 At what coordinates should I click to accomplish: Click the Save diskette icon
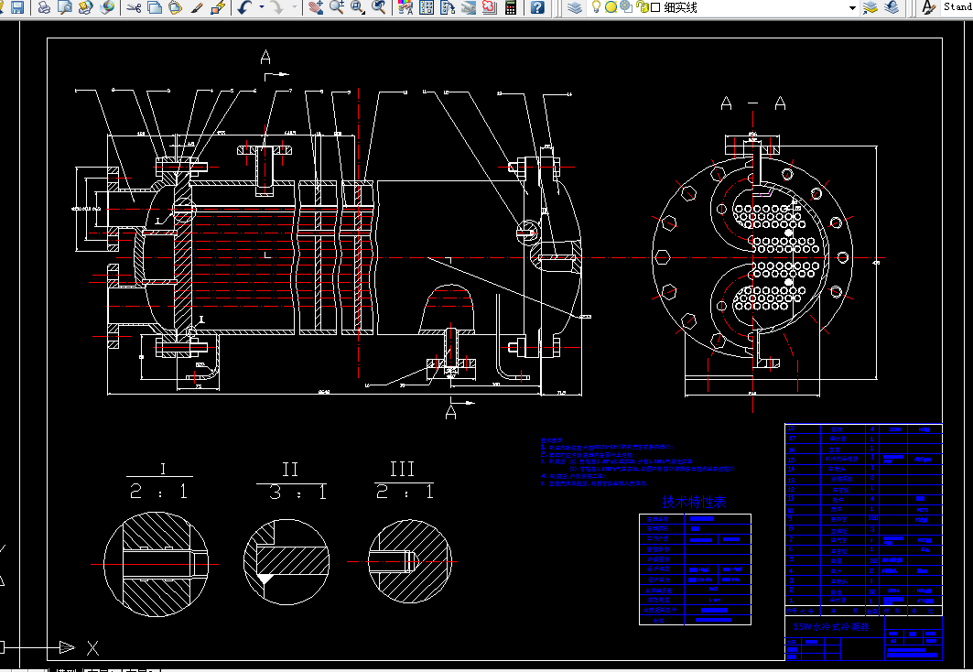(16, 7)
